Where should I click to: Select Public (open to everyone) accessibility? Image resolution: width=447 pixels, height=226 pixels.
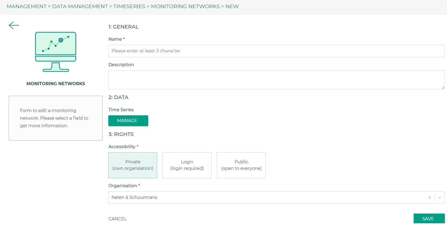tap(241, 165)
